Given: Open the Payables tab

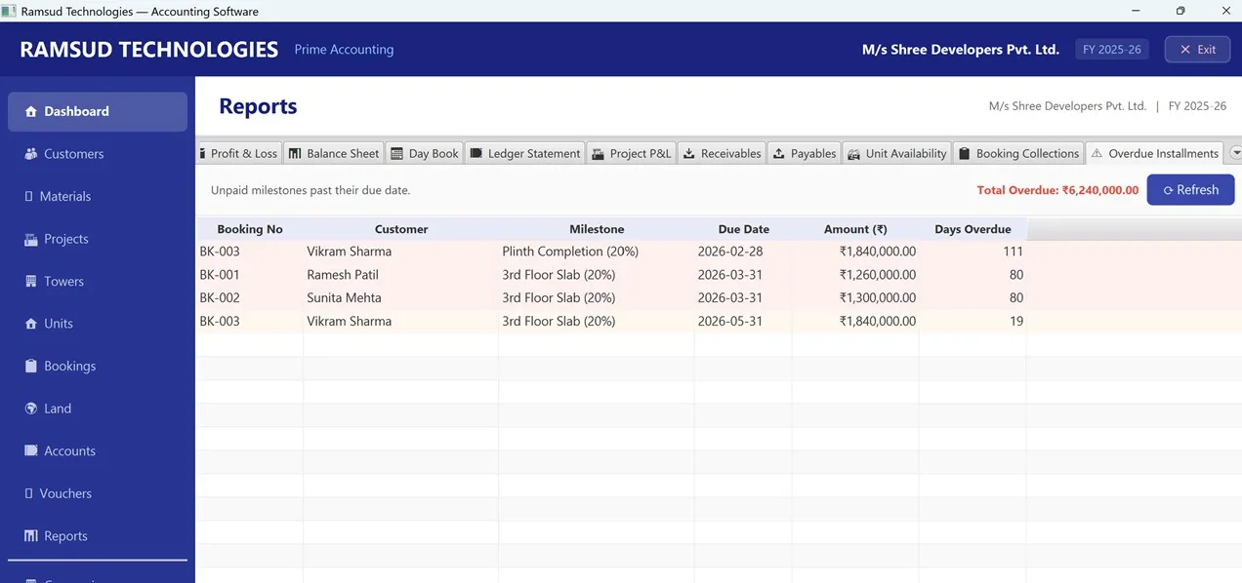Looking at the screenshot, I should tap(805, 153).
